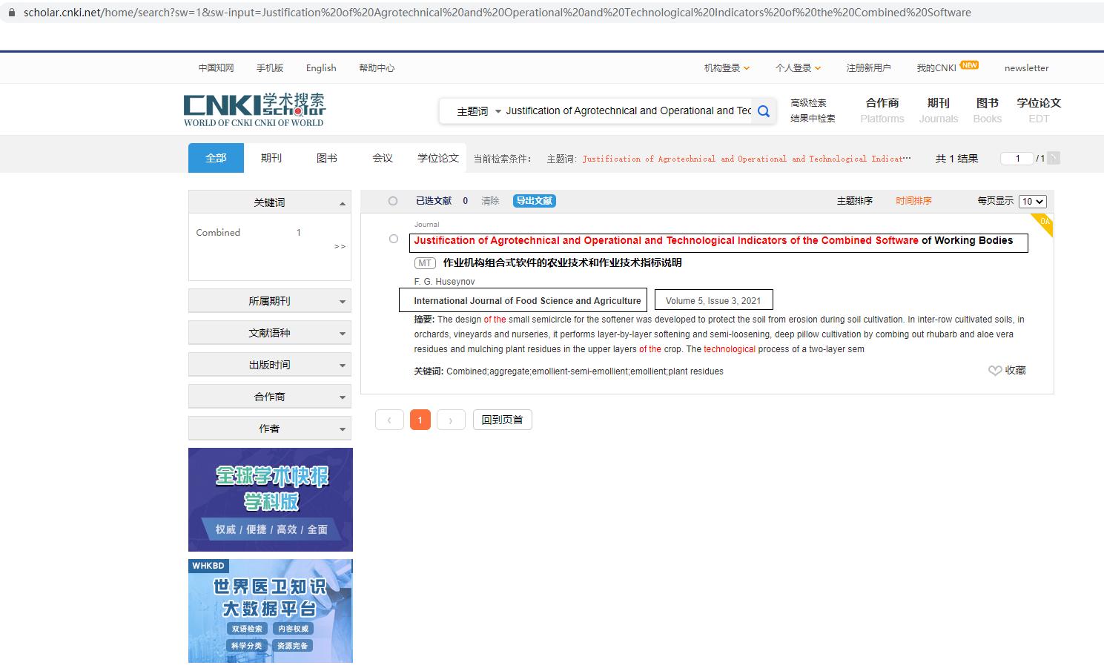Click the MT machine translation badge

coord(425,263)
